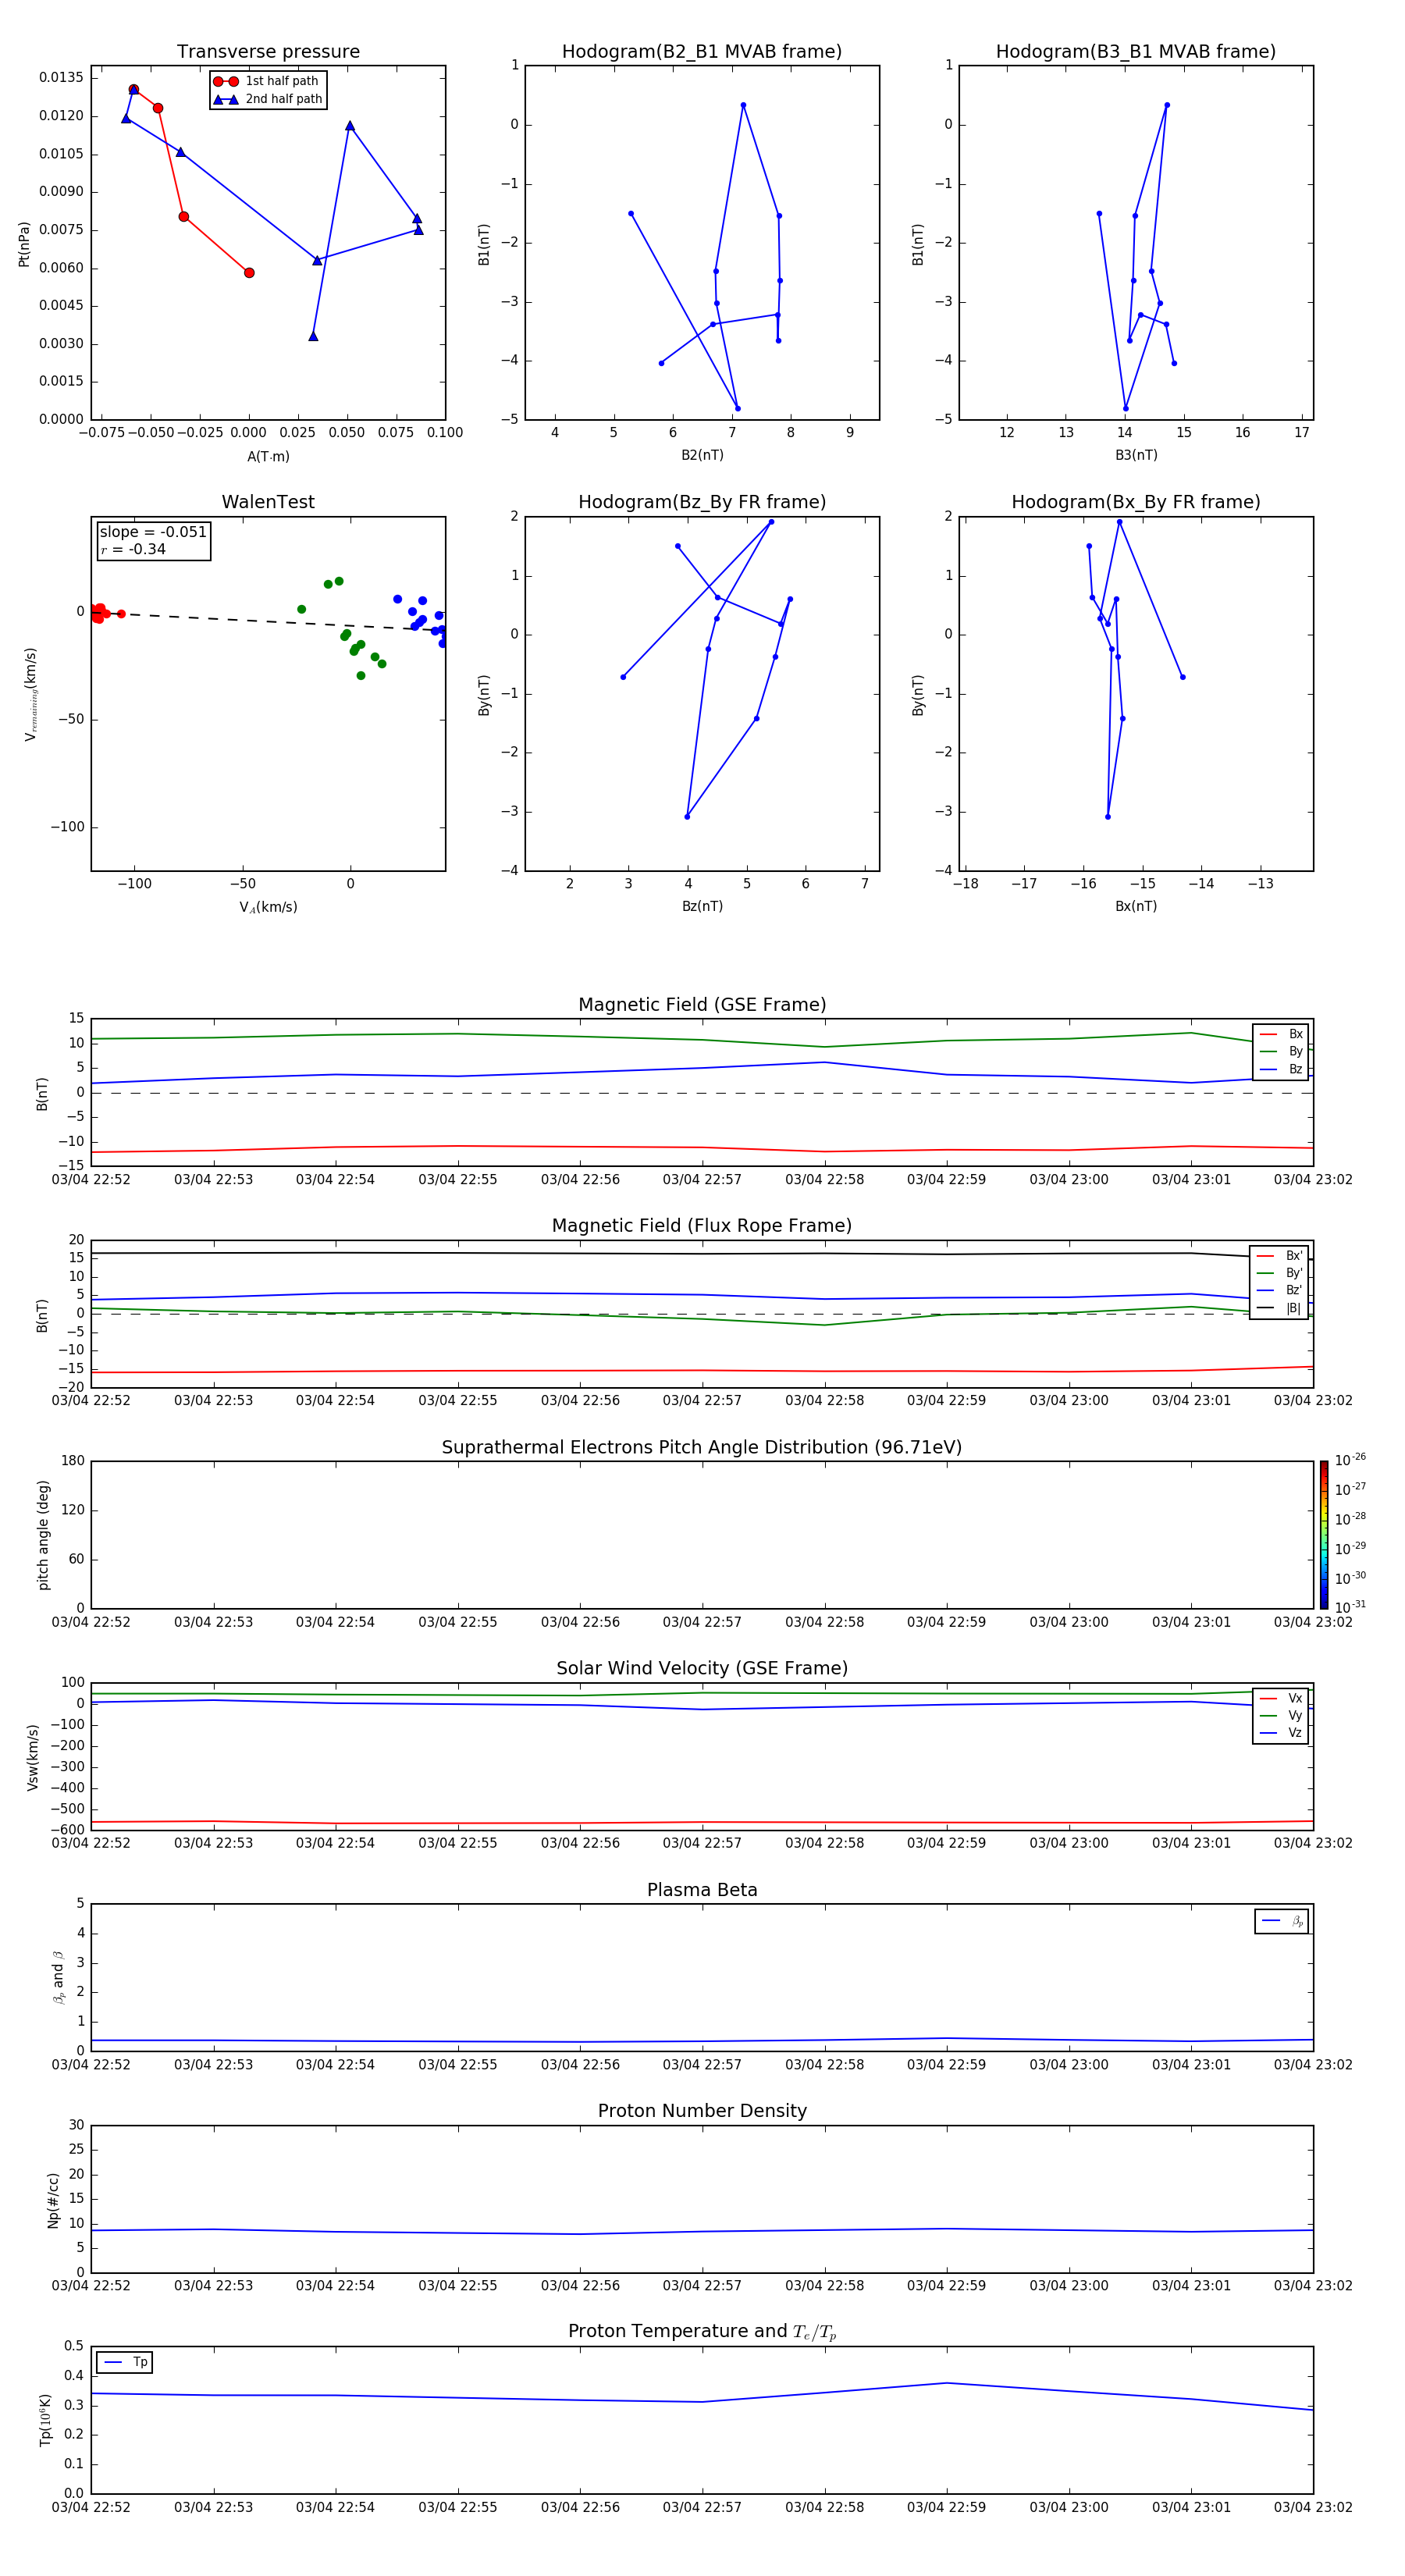The image size is (1405, 2576).
Task: Click the 'Transverse pressure' plot title
Action: point(268,51)
